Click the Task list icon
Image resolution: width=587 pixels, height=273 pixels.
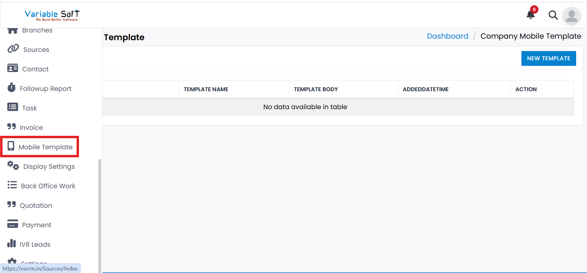click(x=13, y=107)
